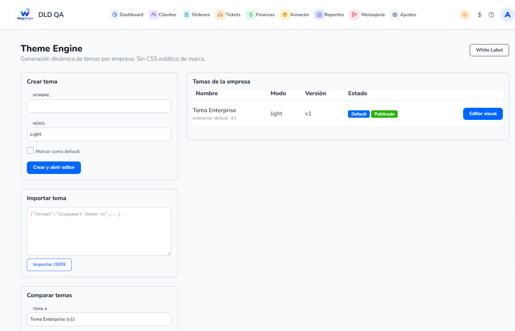Click the import theme JSON textarea

99,231
